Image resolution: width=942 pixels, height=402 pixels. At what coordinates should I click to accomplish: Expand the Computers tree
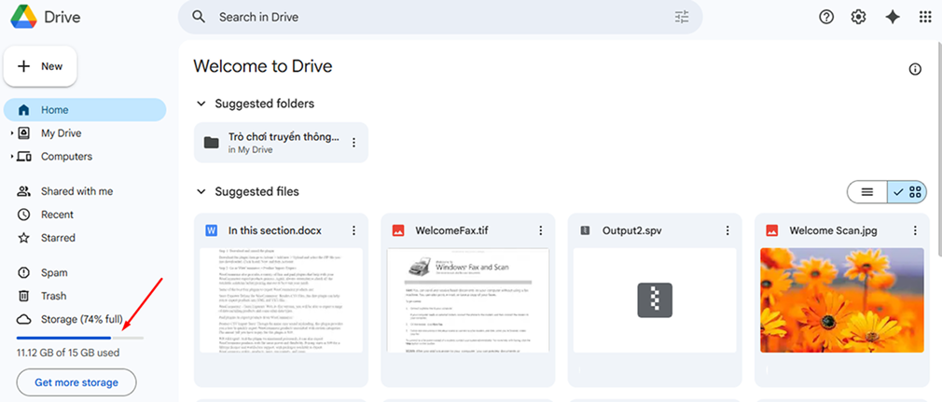11,157
